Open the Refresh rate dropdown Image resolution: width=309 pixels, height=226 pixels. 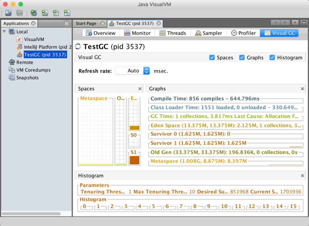tap(146, 71)
